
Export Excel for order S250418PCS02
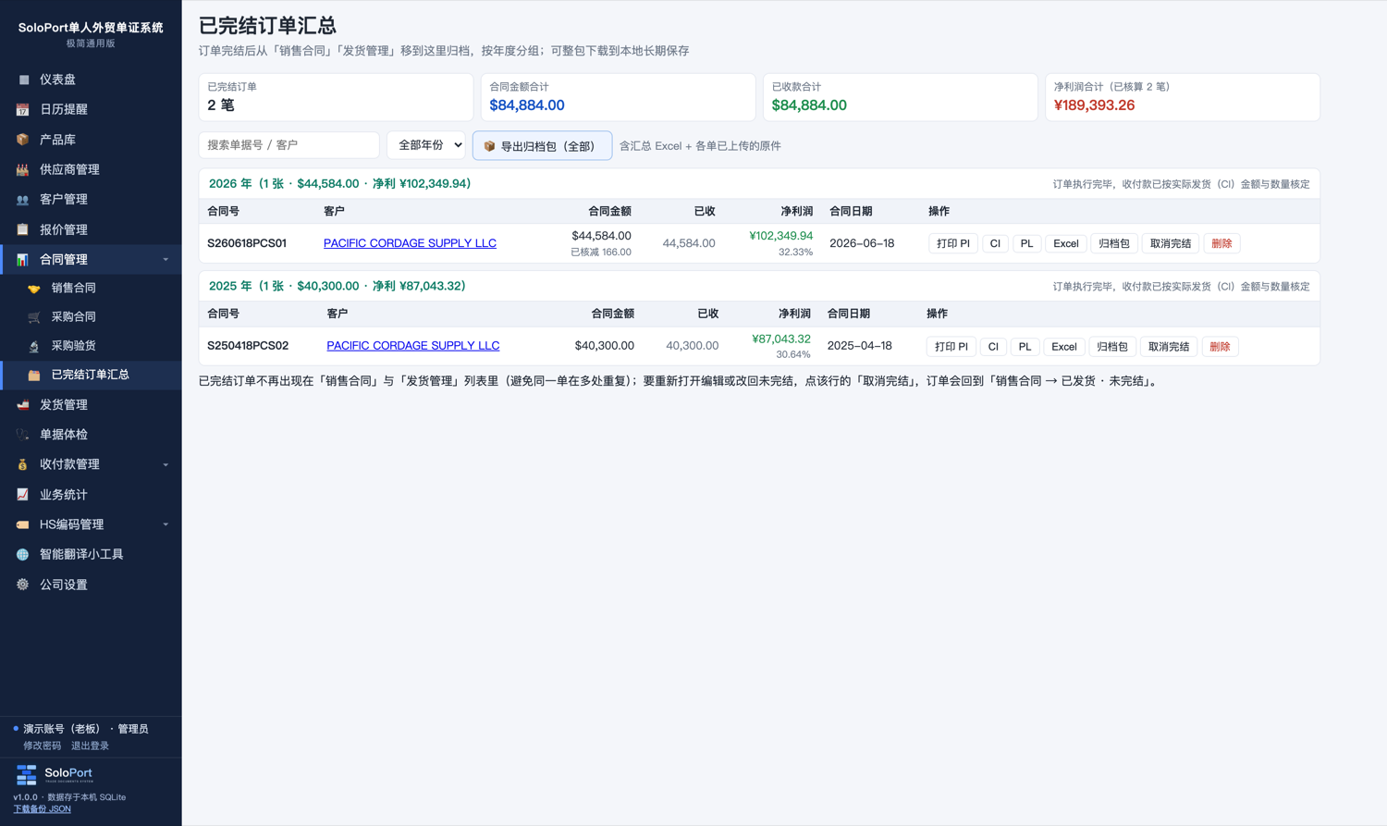1063,346
